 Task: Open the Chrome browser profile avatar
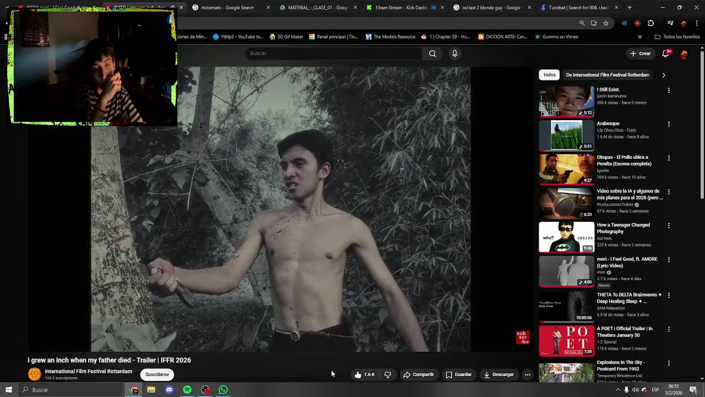point(684,23)
